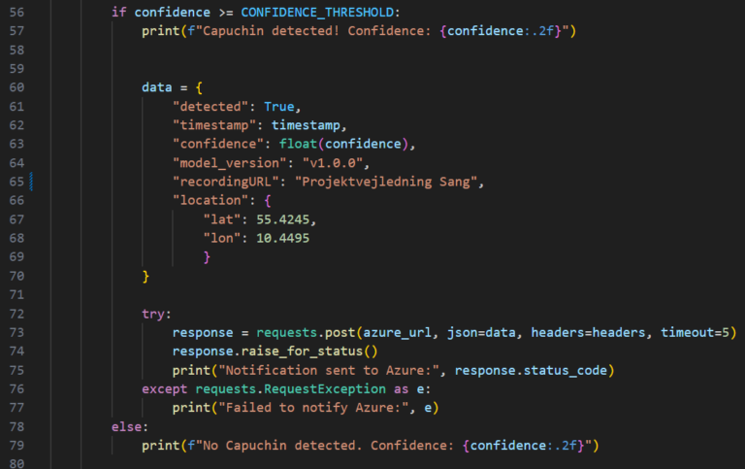This screenshot has height=469, width=745.
Task: Click the "model_version" key
Action: (230, 163)
